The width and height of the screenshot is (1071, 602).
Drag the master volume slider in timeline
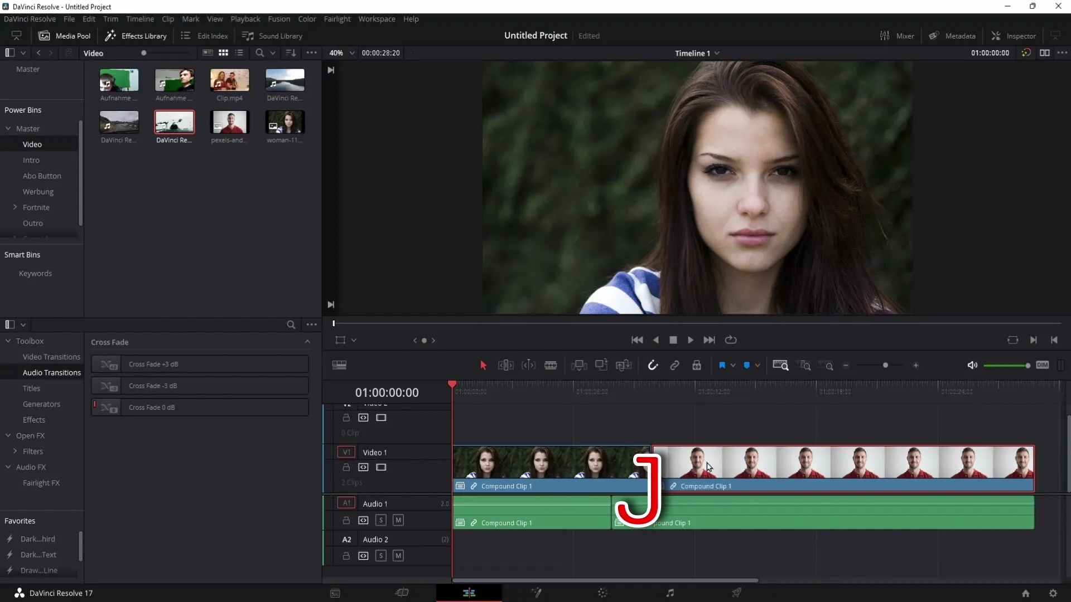[1027, 365]
